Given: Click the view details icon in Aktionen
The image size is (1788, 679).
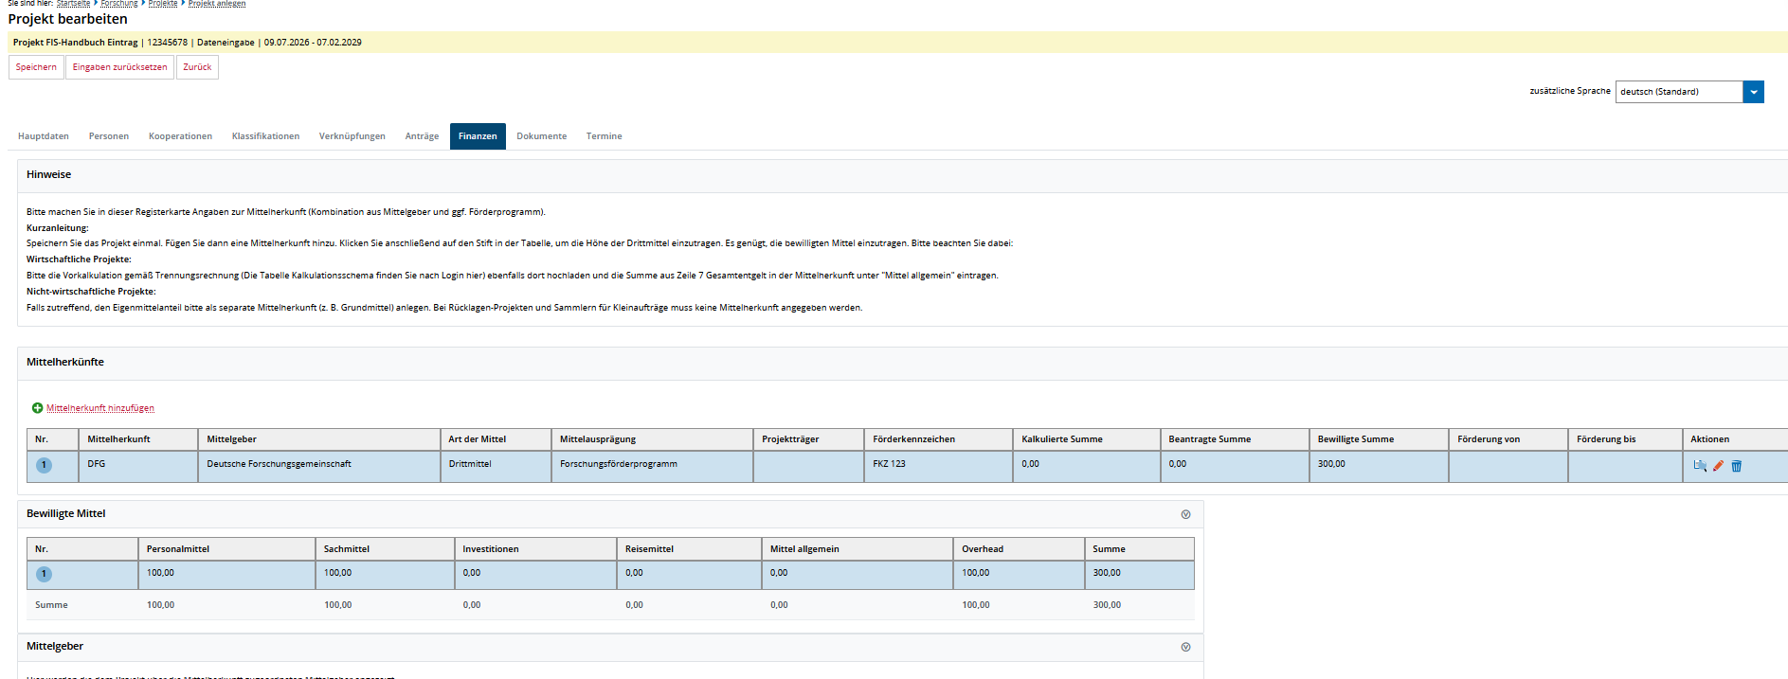Looking at the screenshot, I should pyautogui.click(x=1699, y=466).
